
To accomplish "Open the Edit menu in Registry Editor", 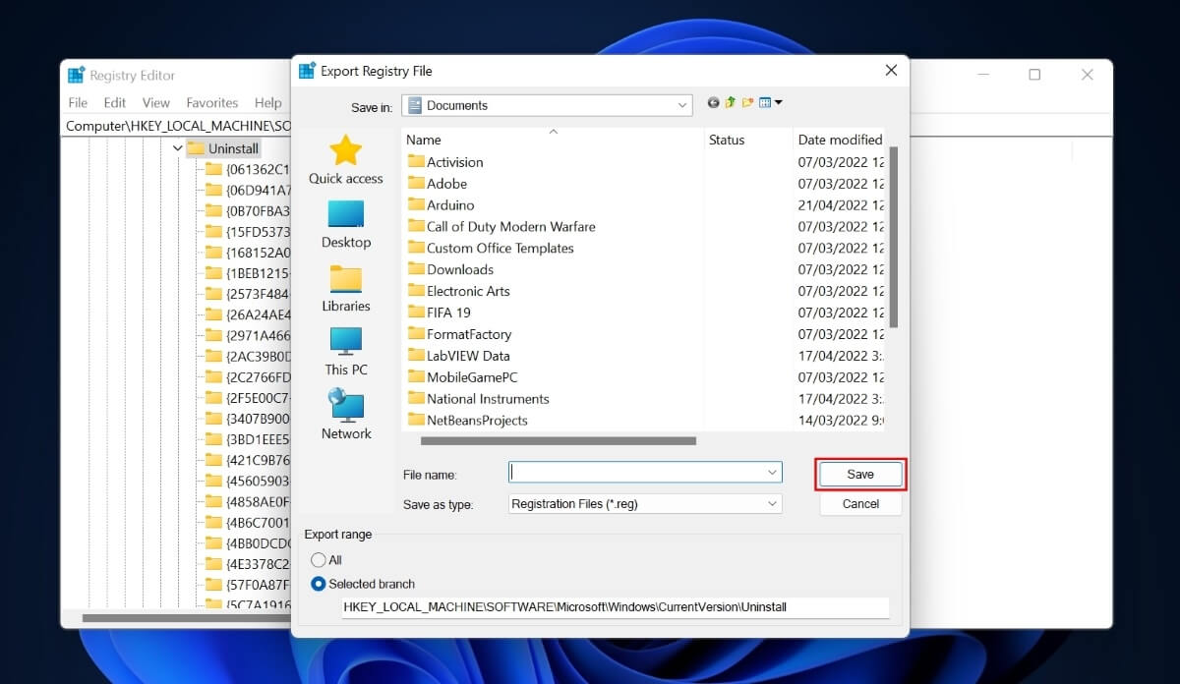I will click(x=114, y=102).
